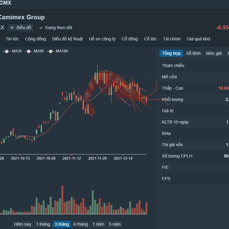Click the Camimex Group company title
This screenshot has height=229, width=229.
pos(22,17)
